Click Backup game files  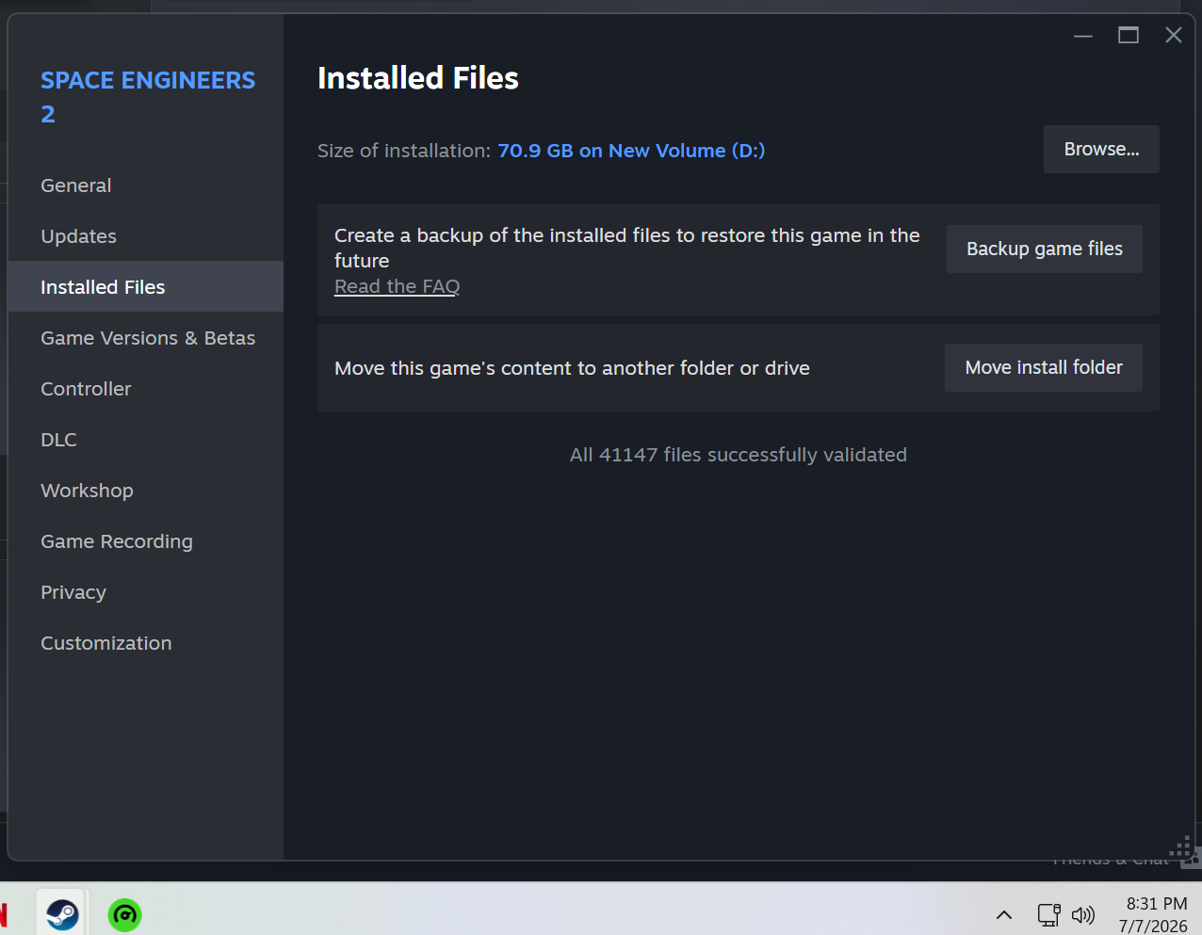click(1045, 249)
